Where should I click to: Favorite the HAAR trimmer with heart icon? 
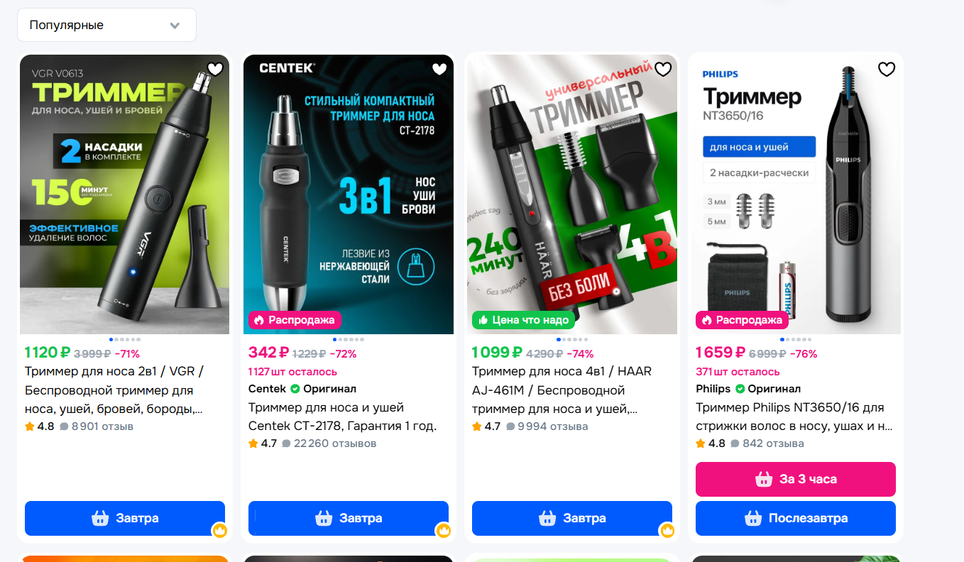tap(663, 69)
